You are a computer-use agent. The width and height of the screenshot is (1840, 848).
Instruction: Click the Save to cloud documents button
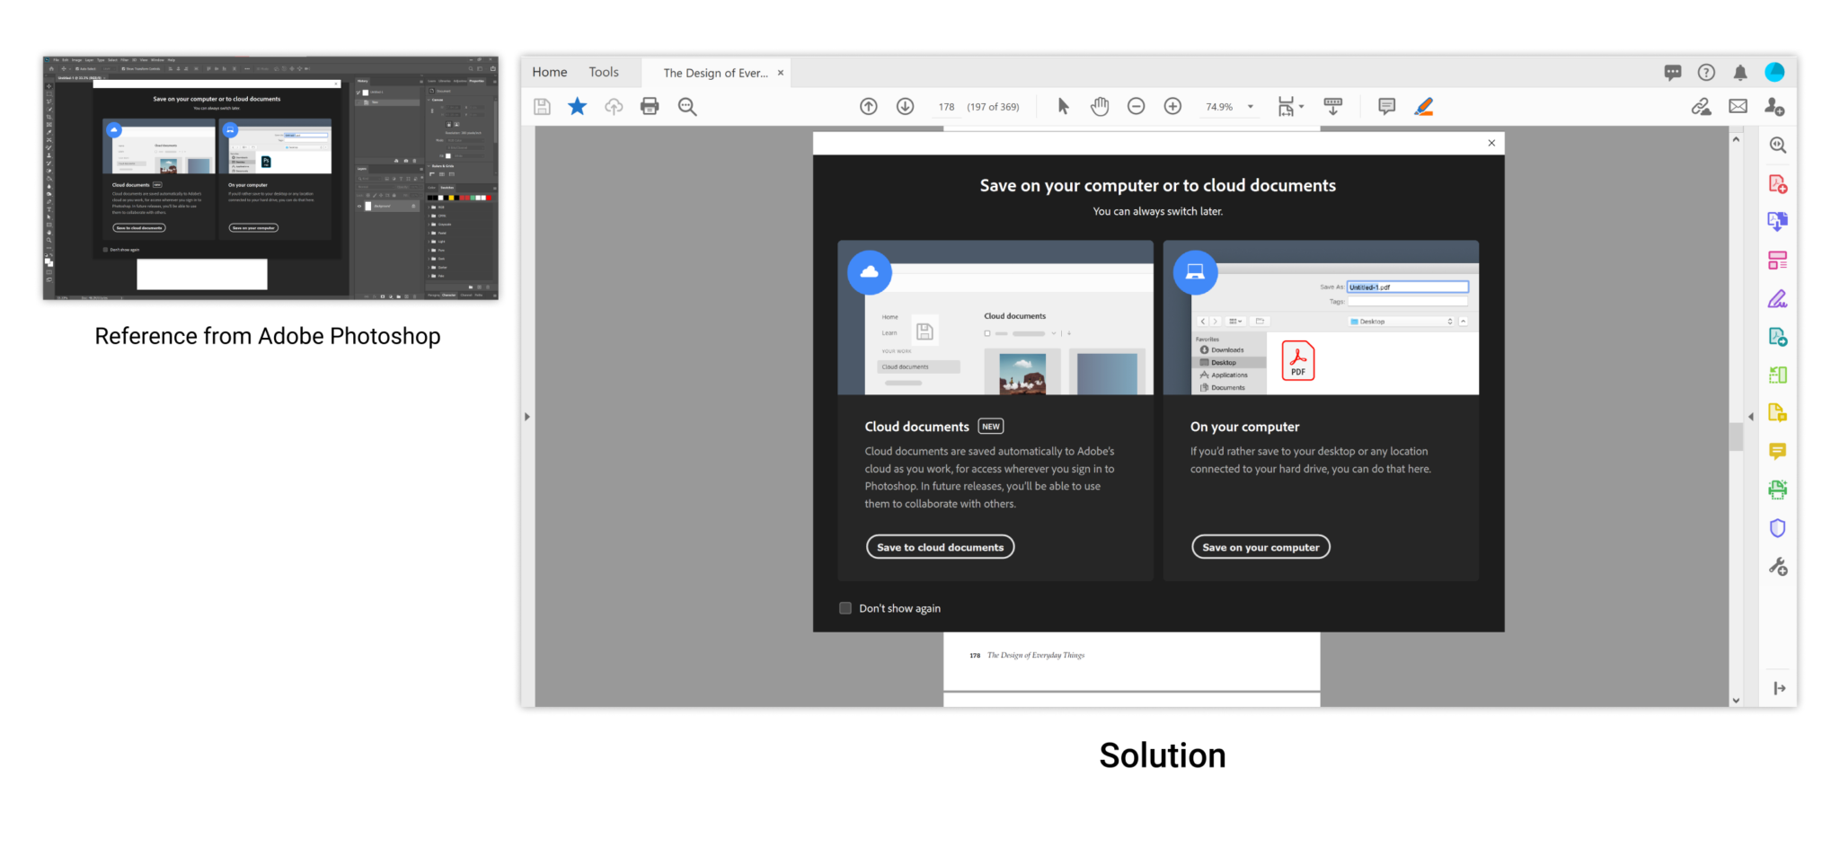[x=940, y=546]
